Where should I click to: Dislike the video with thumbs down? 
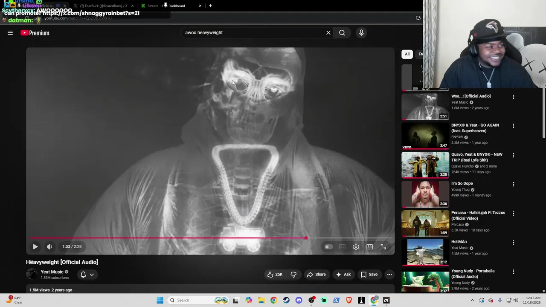(293, 275)
